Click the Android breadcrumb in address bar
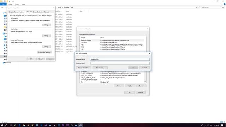The width and height of the screenshot is (226, 127). coord(66,7)
